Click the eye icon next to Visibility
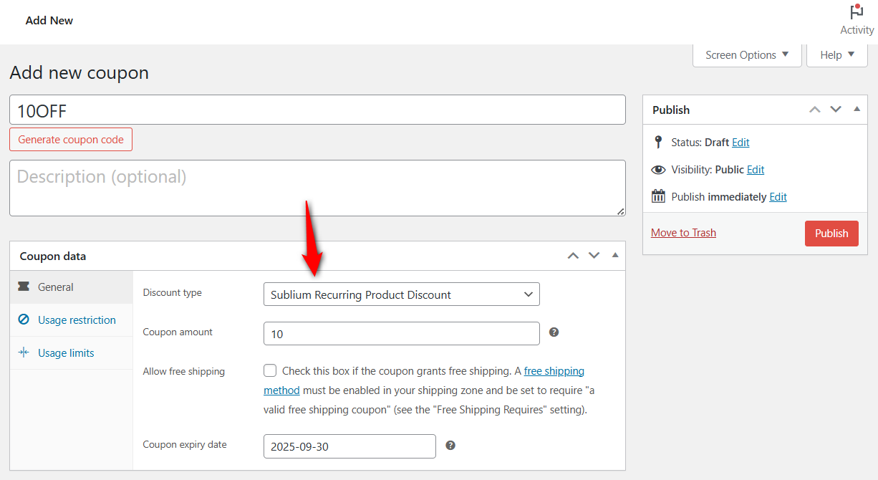The image size is (878, 480). point(658,170)
